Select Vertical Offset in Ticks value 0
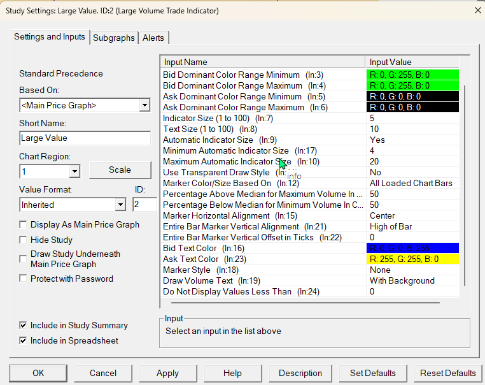This screenshot has height=385, width=485. [412, 238]
